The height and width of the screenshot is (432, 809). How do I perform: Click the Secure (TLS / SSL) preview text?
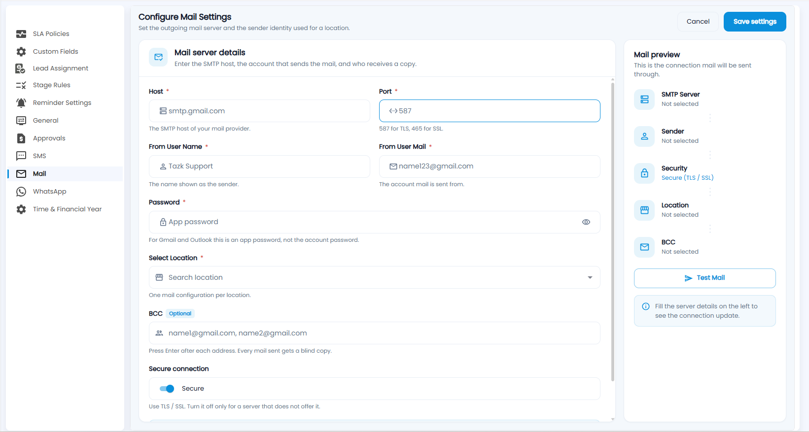pos(687,178)
